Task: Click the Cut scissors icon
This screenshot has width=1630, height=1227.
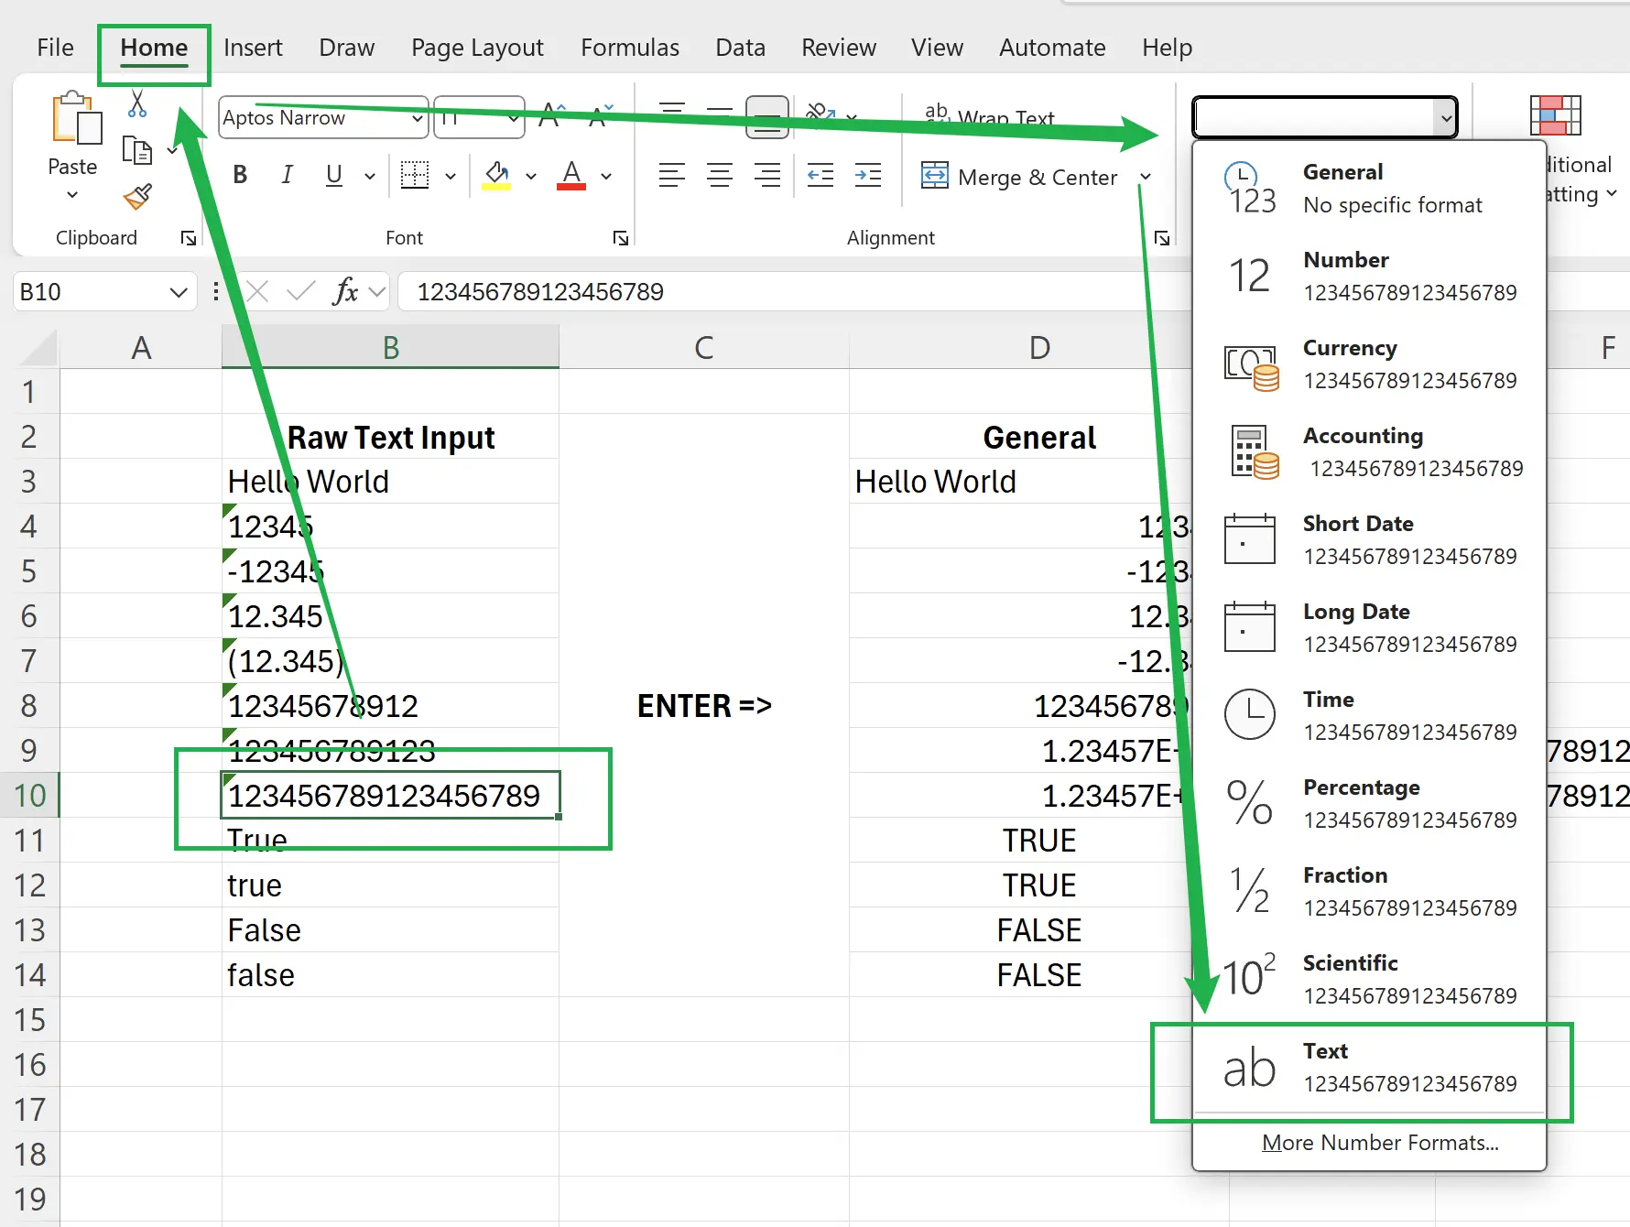Action: click(137, 103)
